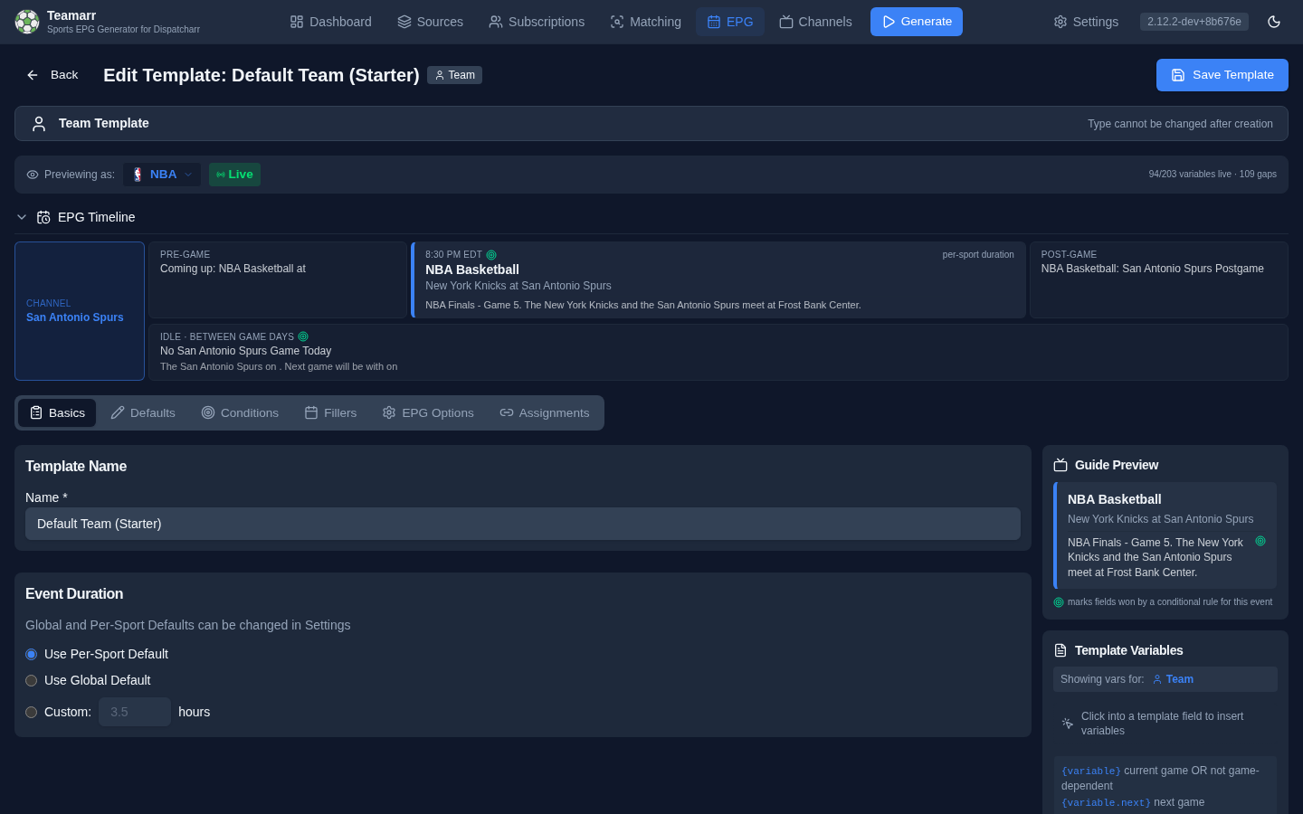Click the '94/203 variables live · 109 gaps' text
Image resolution: width=1303 pixels, height=814 pixels.
(x=1213, y=175)
